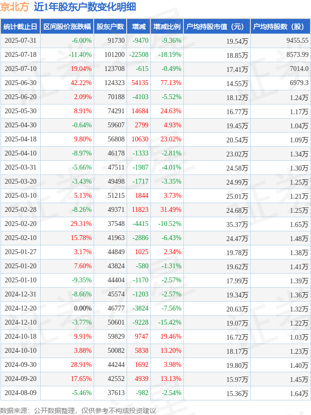Click the 股东户数 column header

(x=110, y=26)
